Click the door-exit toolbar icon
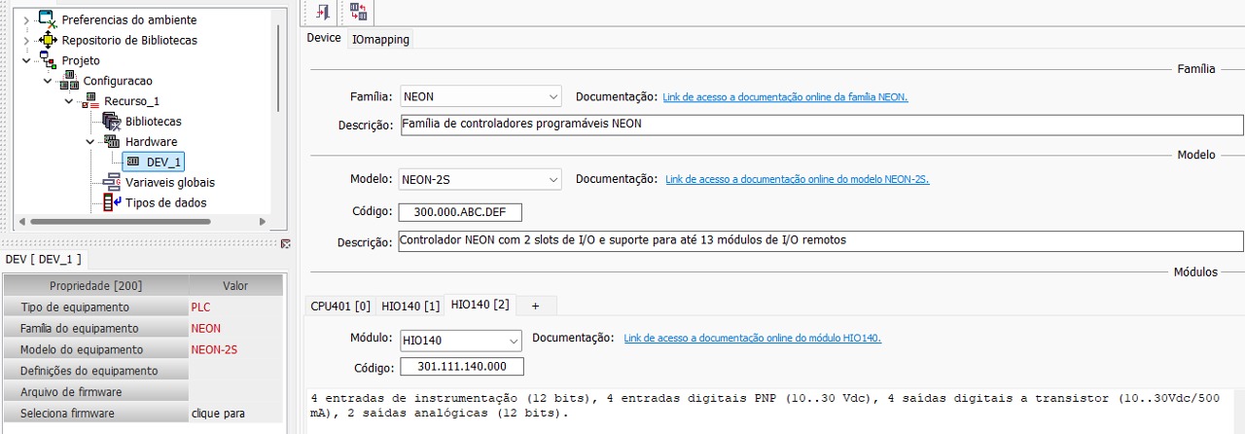The image size is (1245, 434). click(323, 12)
